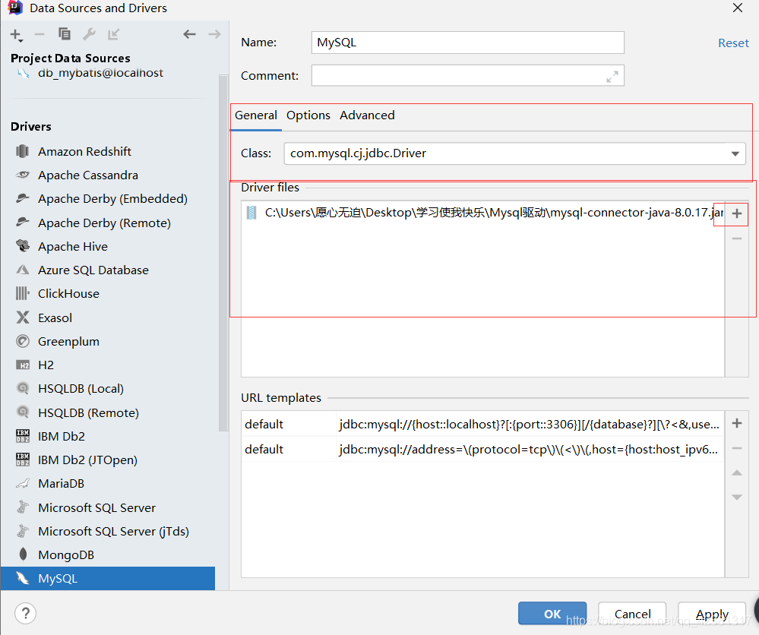Click the Cancel button

tap(632, 614)
